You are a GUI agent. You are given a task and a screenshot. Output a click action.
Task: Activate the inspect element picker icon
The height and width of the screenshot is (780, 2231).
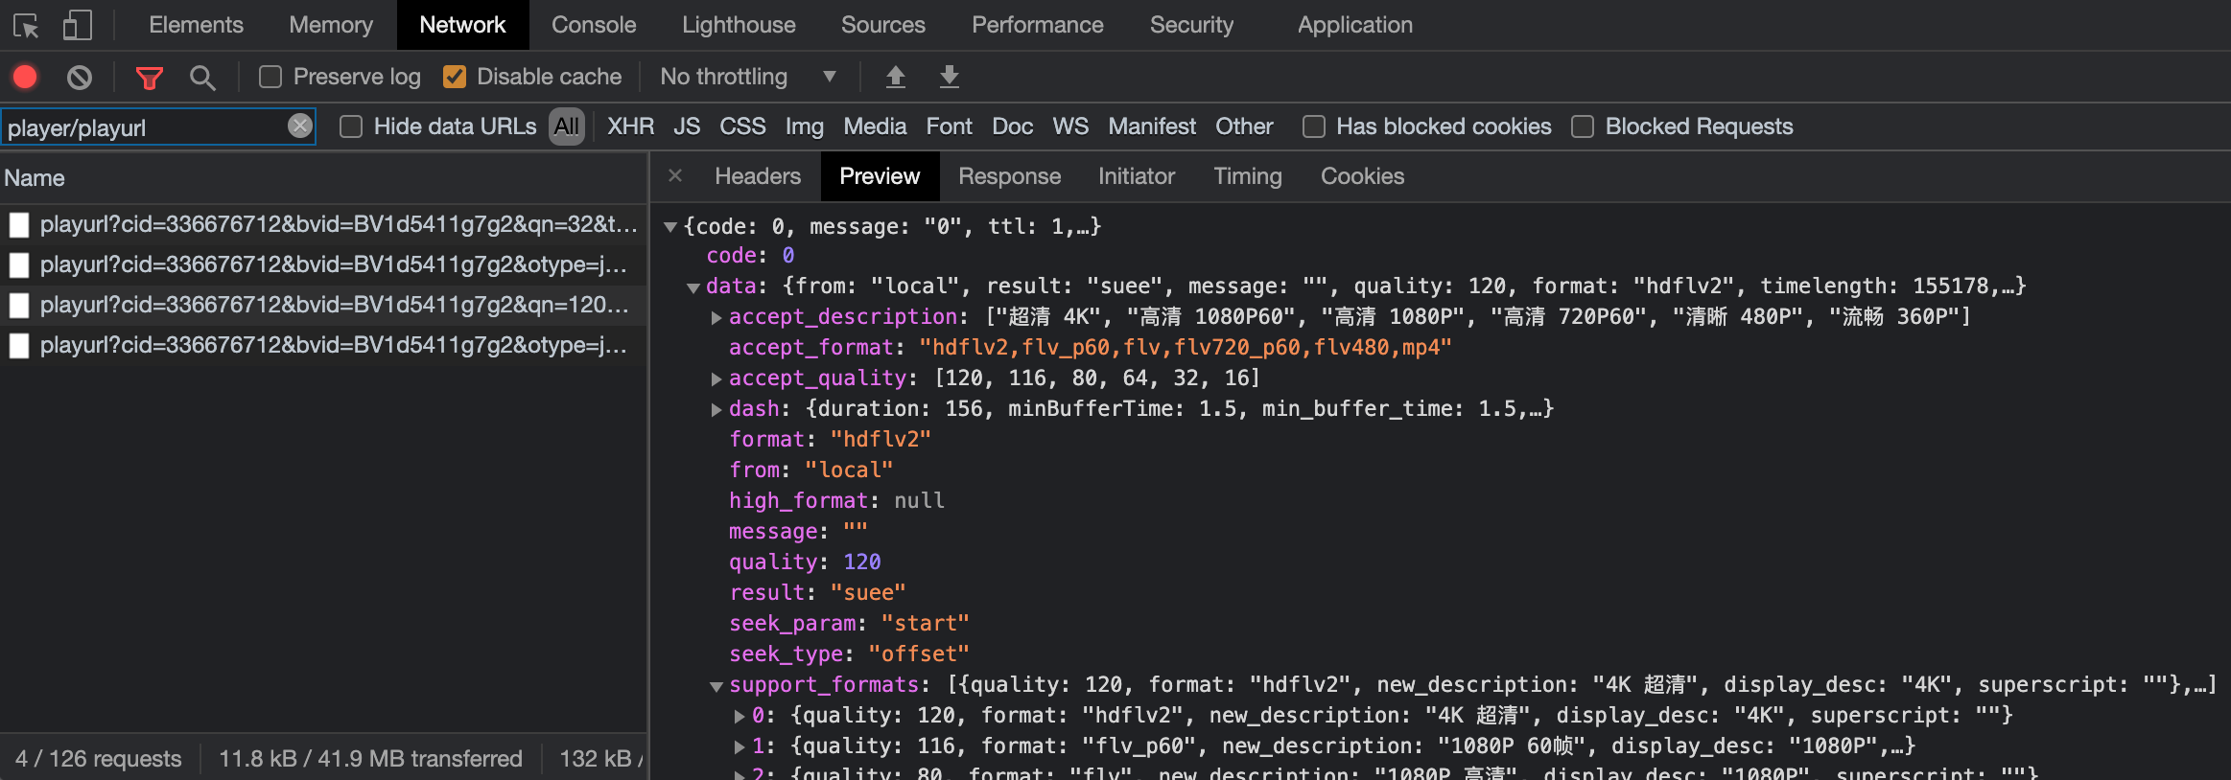[x=26, y=26]
